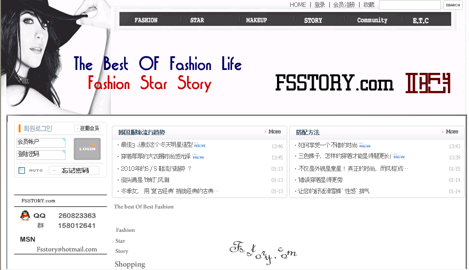Click the gray LOGIN button
This screenshot has height=270, width=469.
tap(87, 149)
